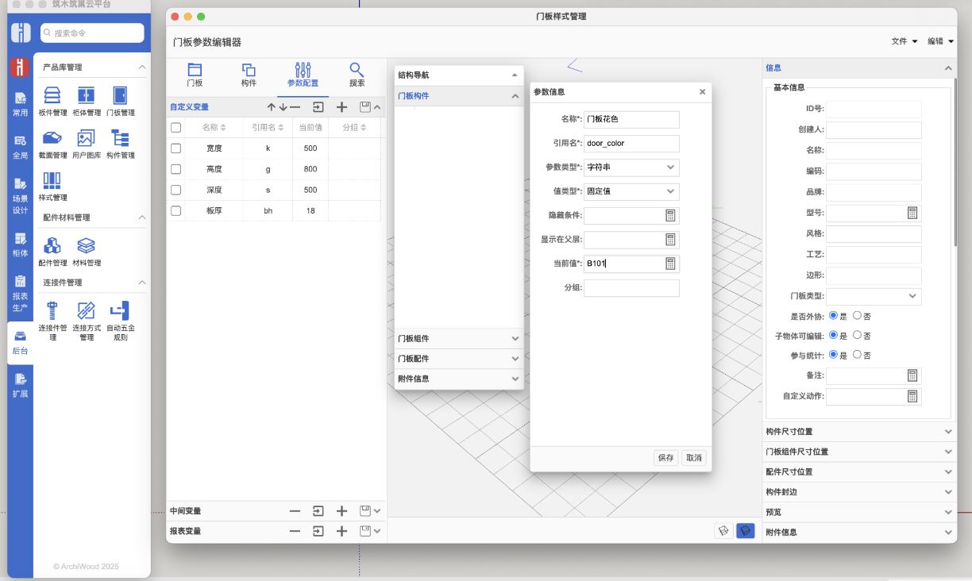Open 板件管理 in the product library
Screen dimensions: 972x581
click(52, 100)
